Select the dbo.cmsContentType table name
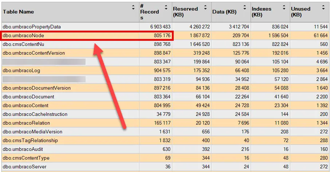 [x=26, y=158]
